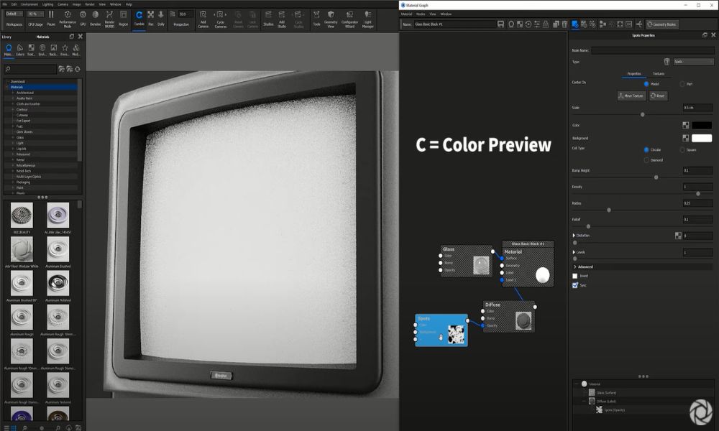Expand the Distortion section
This screenshot has width=719, height=431.
click(x=574, y=236)
